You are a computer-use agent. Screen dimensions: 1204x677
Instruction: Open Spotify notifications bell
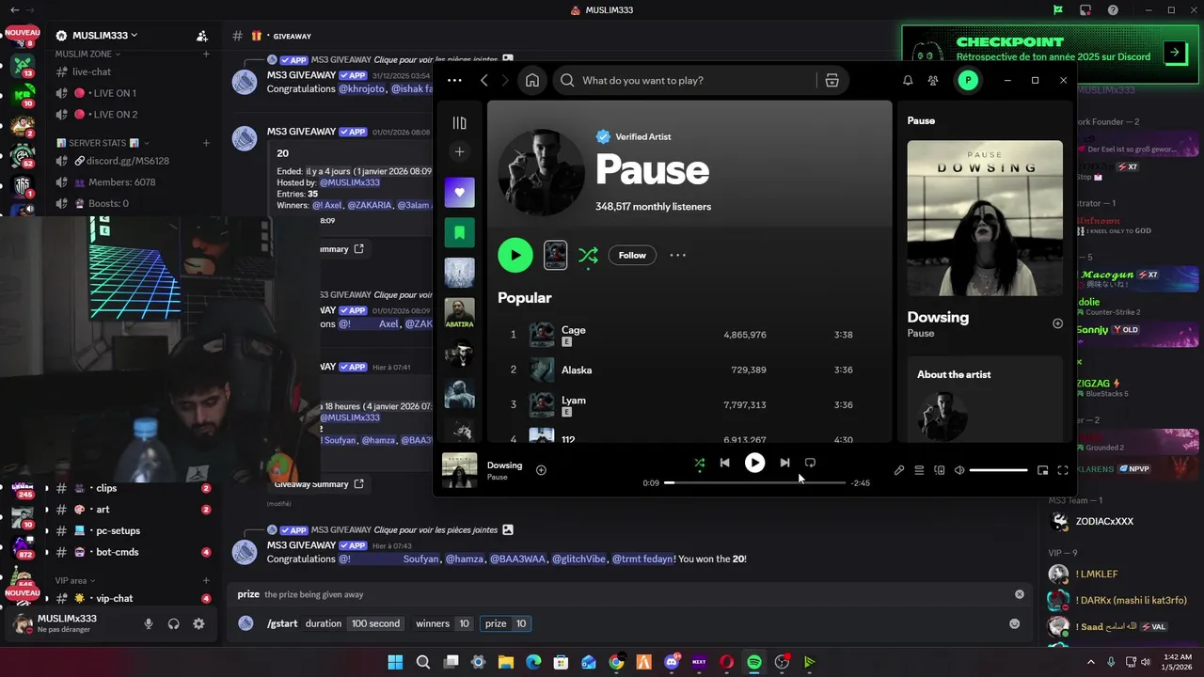pos(908,81)
